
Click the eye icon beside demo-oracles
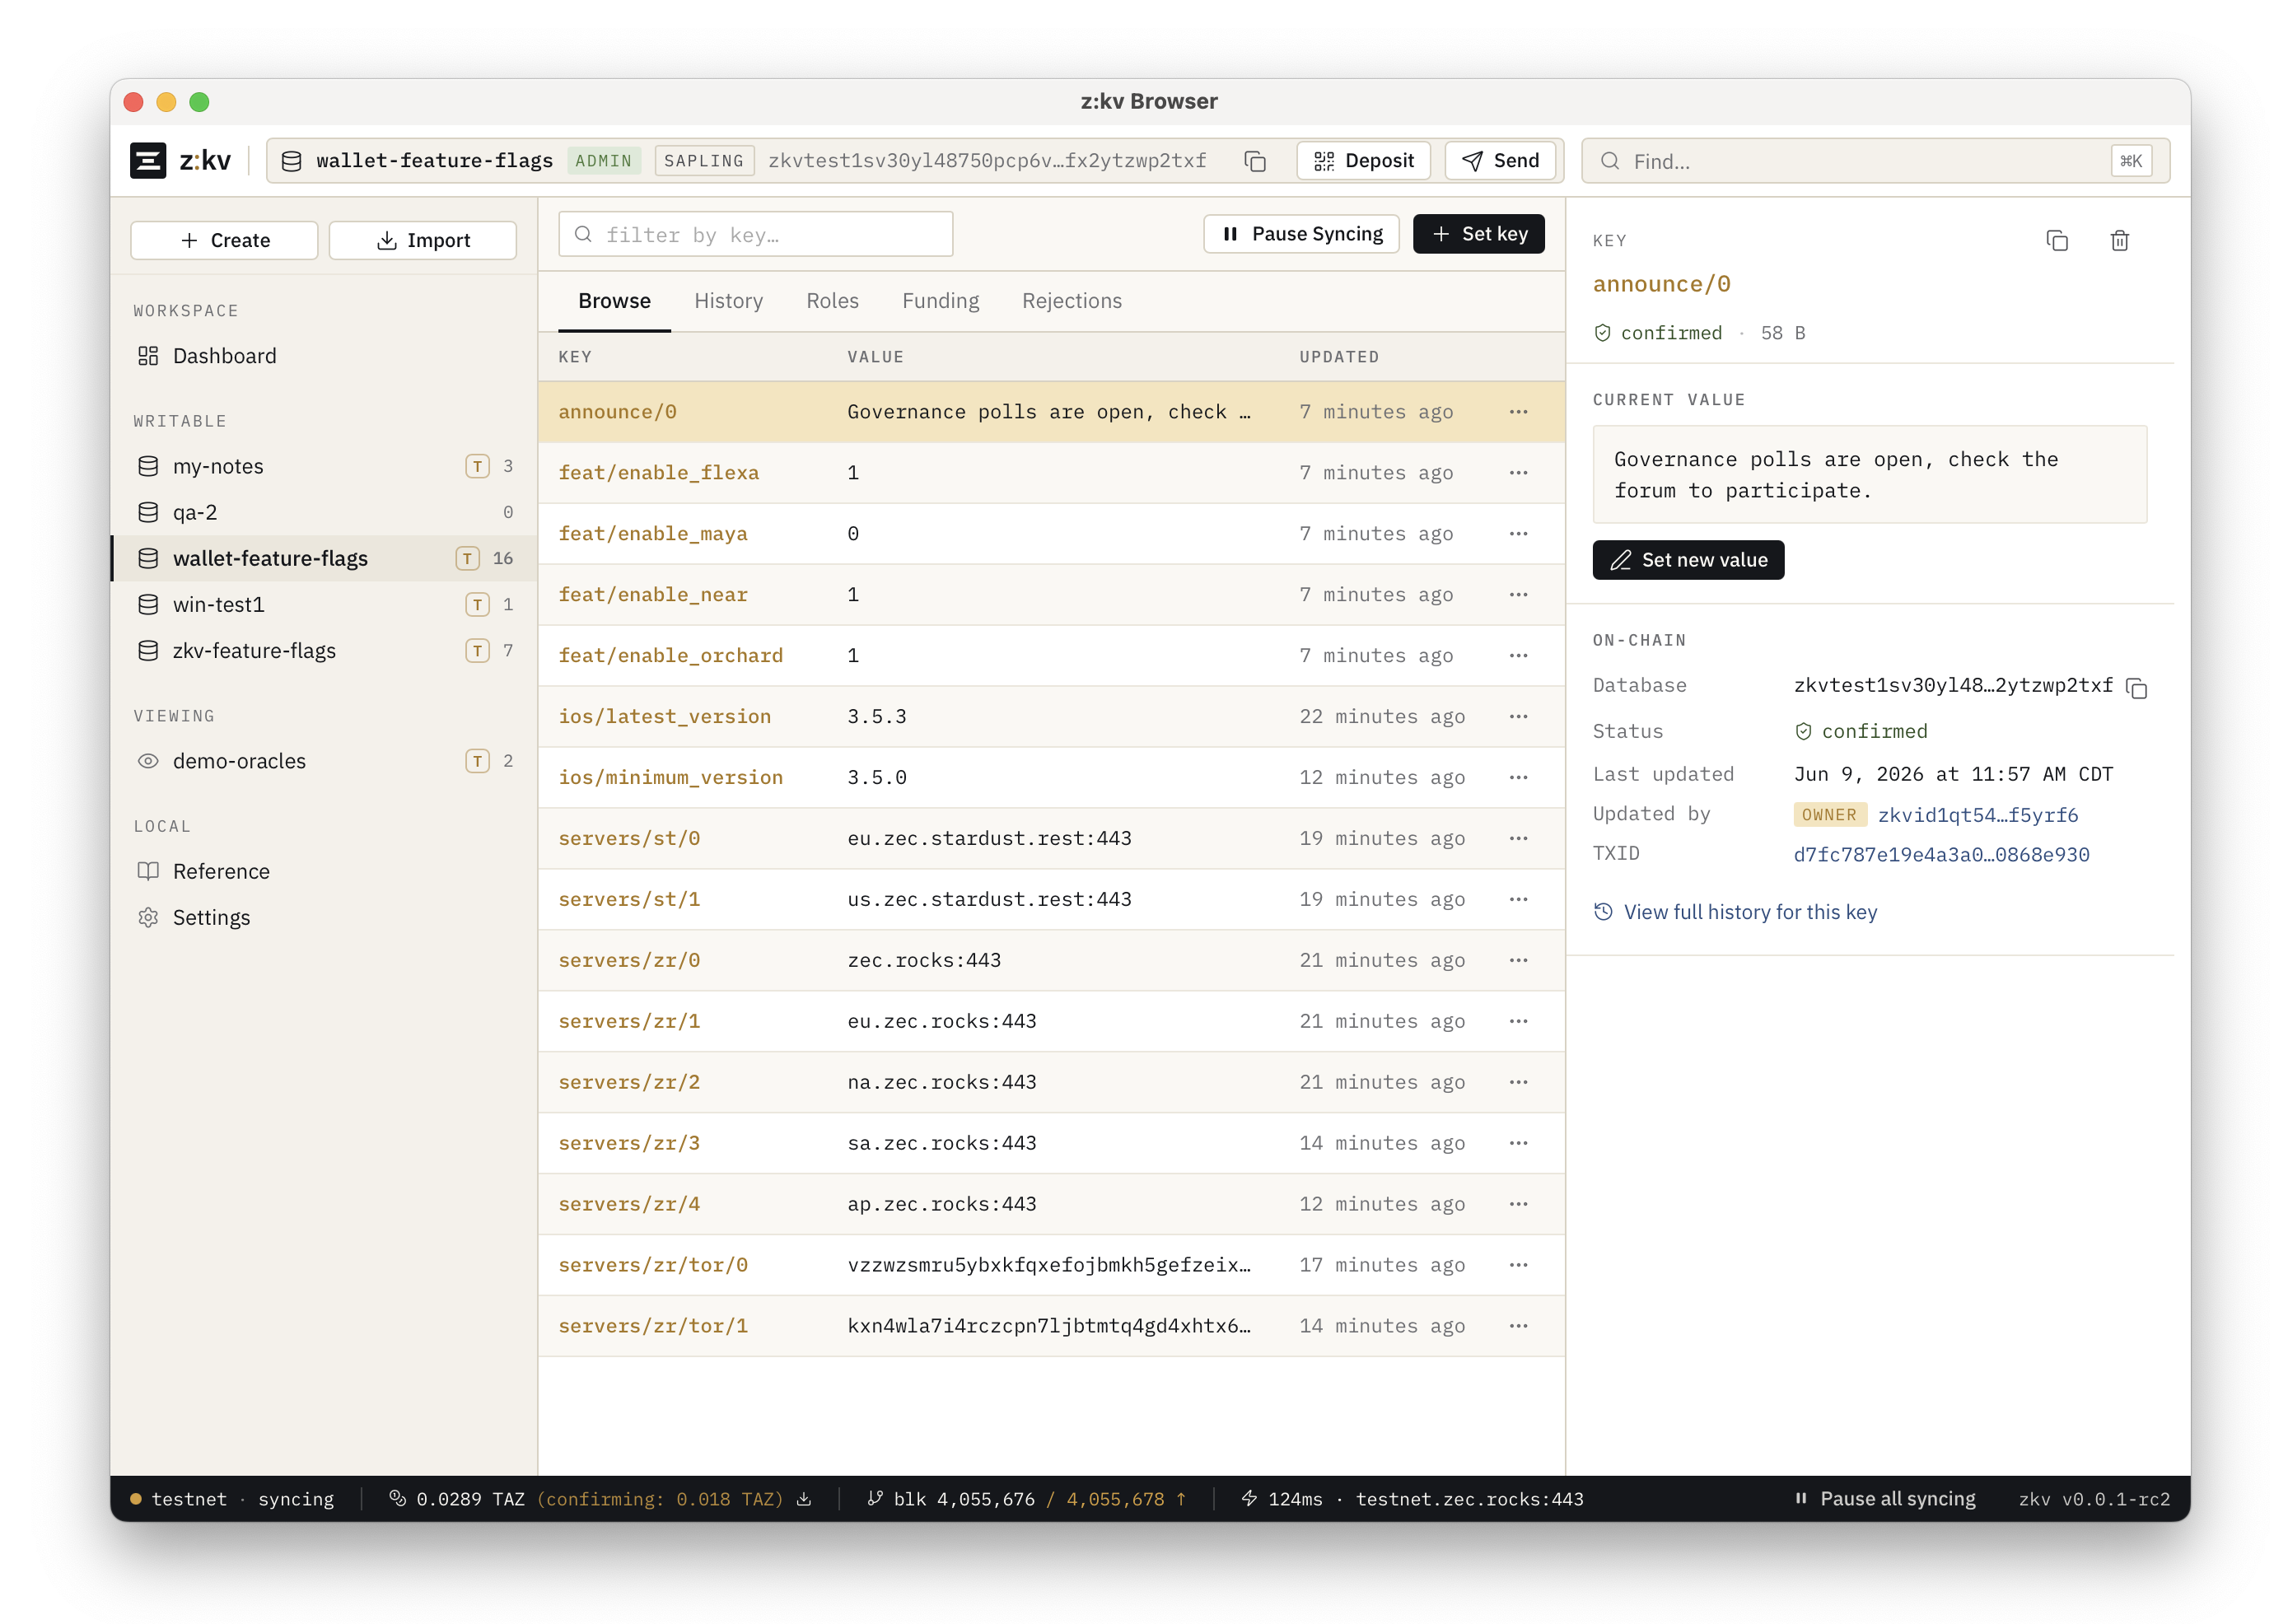point(148,761)
